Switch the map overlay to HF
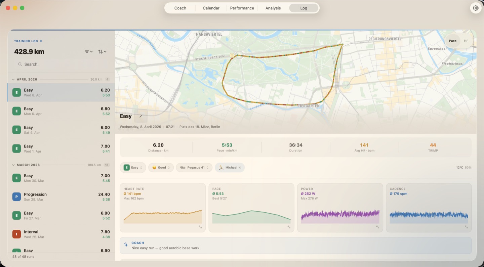Image resolution: width=484 pixels, height=267 pixels. pos(466,41)
